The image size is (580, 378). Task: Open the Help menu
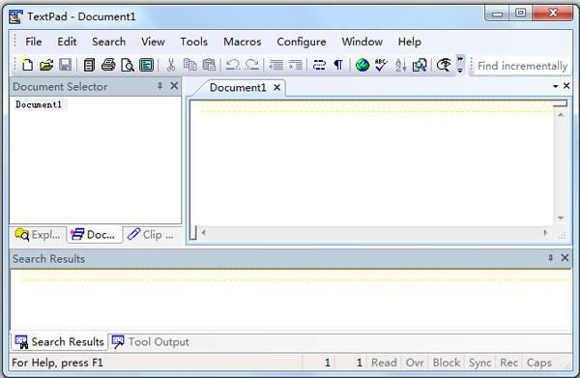coord(410,42)
